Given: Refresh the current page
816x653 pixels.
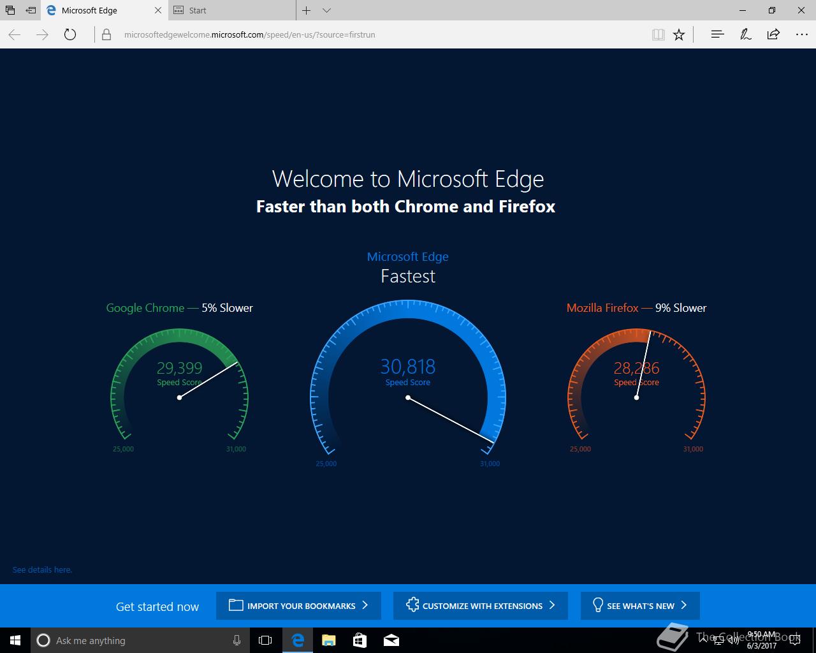Looking at the screenshot, I should click(70, 34).
